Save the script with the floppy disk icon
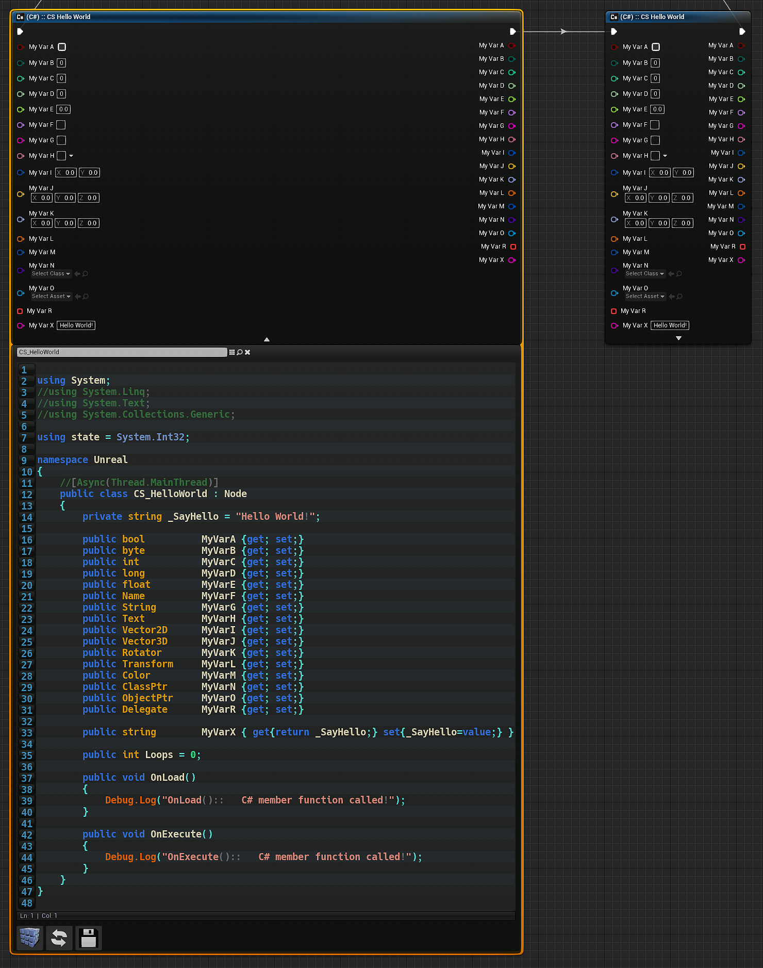 tap(89, 938)
